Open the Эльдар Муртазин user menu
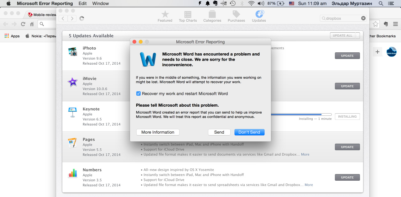Image resolution: width=401 pixels, height=197 pixels. [352, 3]
